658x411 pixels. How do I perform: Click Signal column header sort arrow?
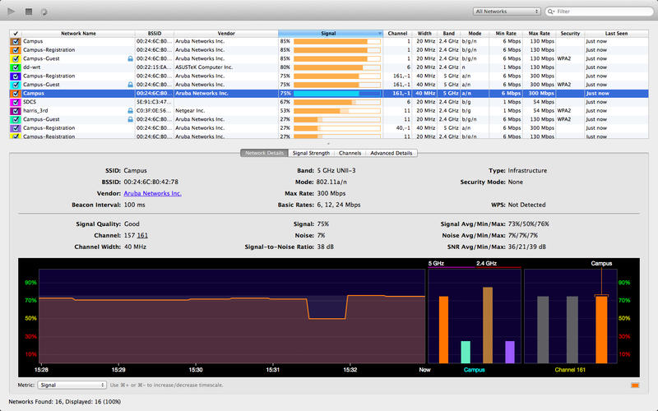click(x=380, y=34)
